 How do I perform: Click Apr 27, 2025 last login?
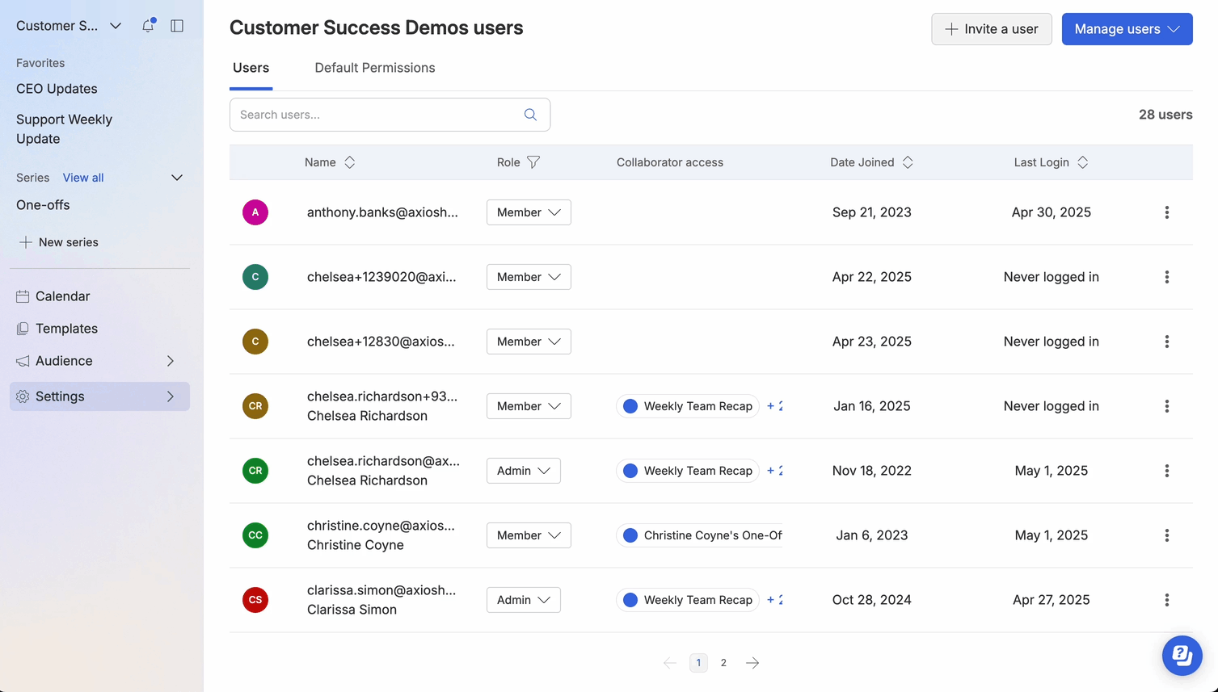1052,600
